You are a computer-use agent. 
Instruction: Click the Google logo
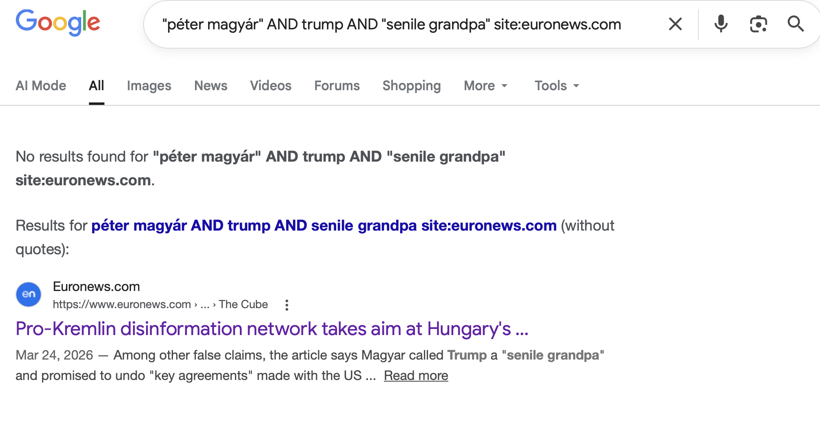point(58,23)
